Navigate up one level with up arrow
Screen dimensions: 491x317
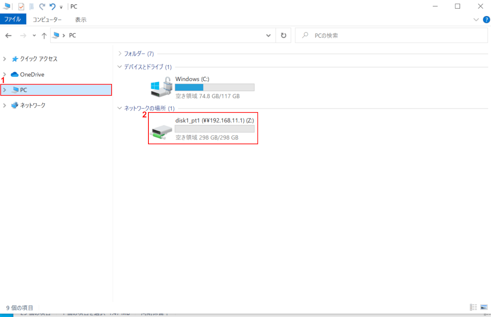[44, 36]
